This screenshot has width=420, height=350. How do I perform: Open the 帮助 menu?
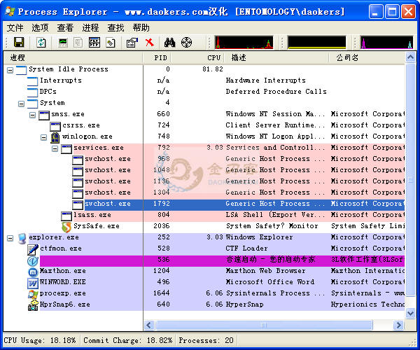coord(141,27)
